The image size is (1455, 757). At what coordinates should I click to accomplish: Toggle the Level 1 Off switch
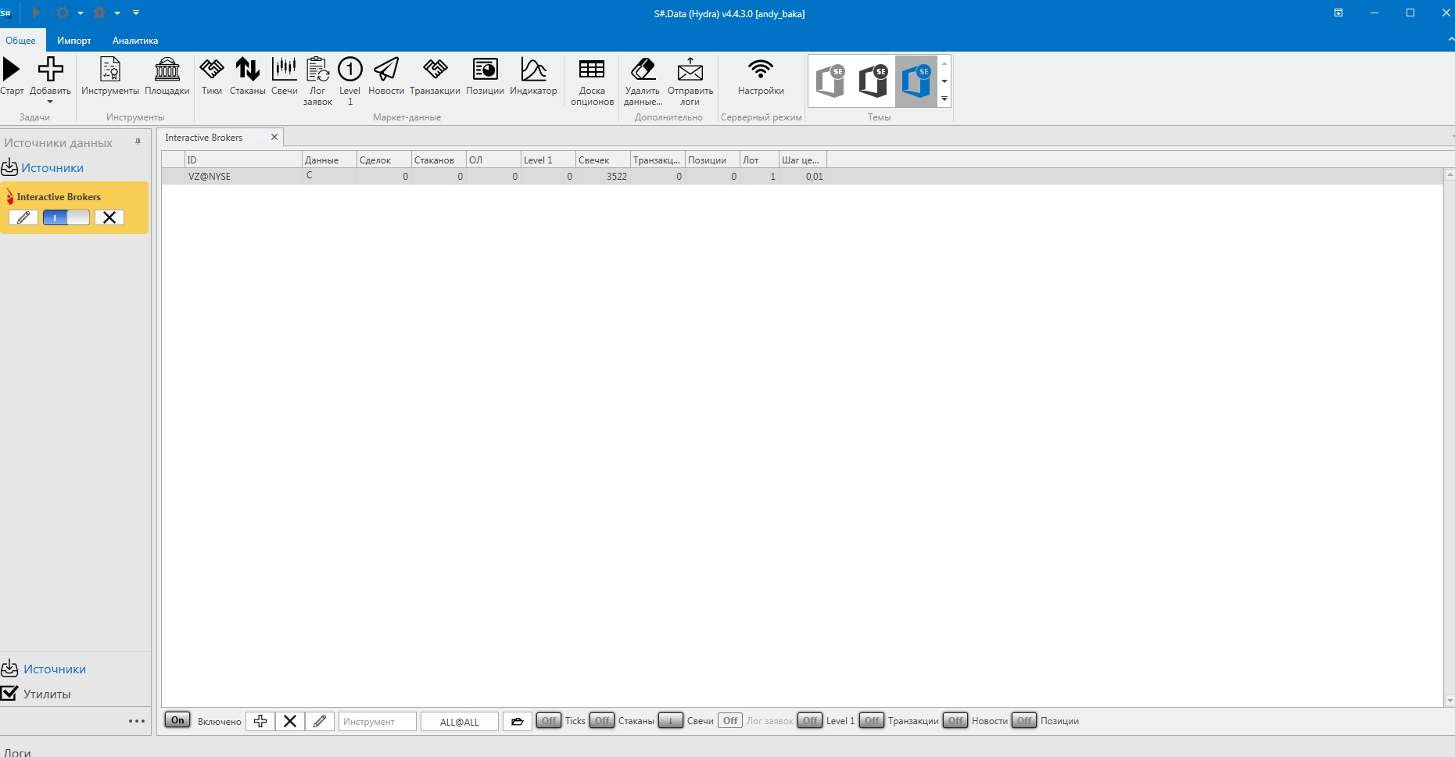(810, 720)
